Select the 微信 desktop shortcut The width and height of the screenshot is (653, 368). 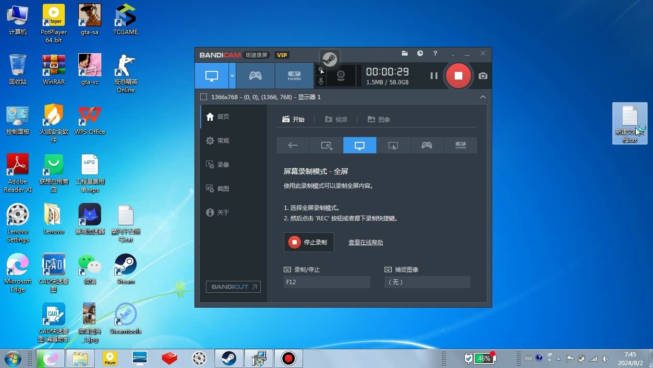tap(90, 269)
